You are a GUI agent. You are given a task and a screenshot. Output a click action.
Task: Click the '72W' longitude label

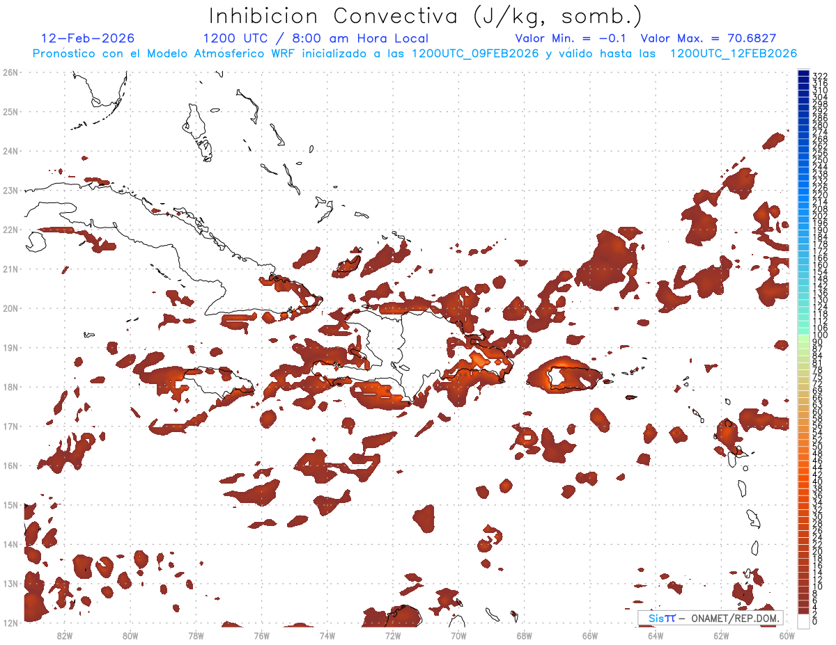point(393,635)
